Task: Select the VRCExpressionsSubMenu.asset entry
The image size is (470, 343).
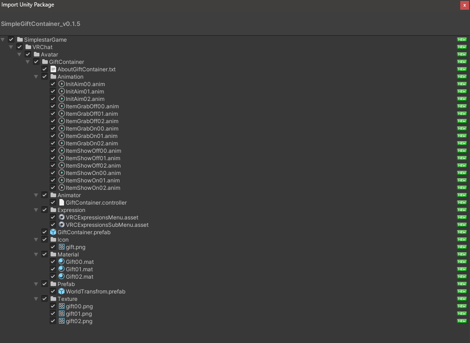Action: coord(107,225)
